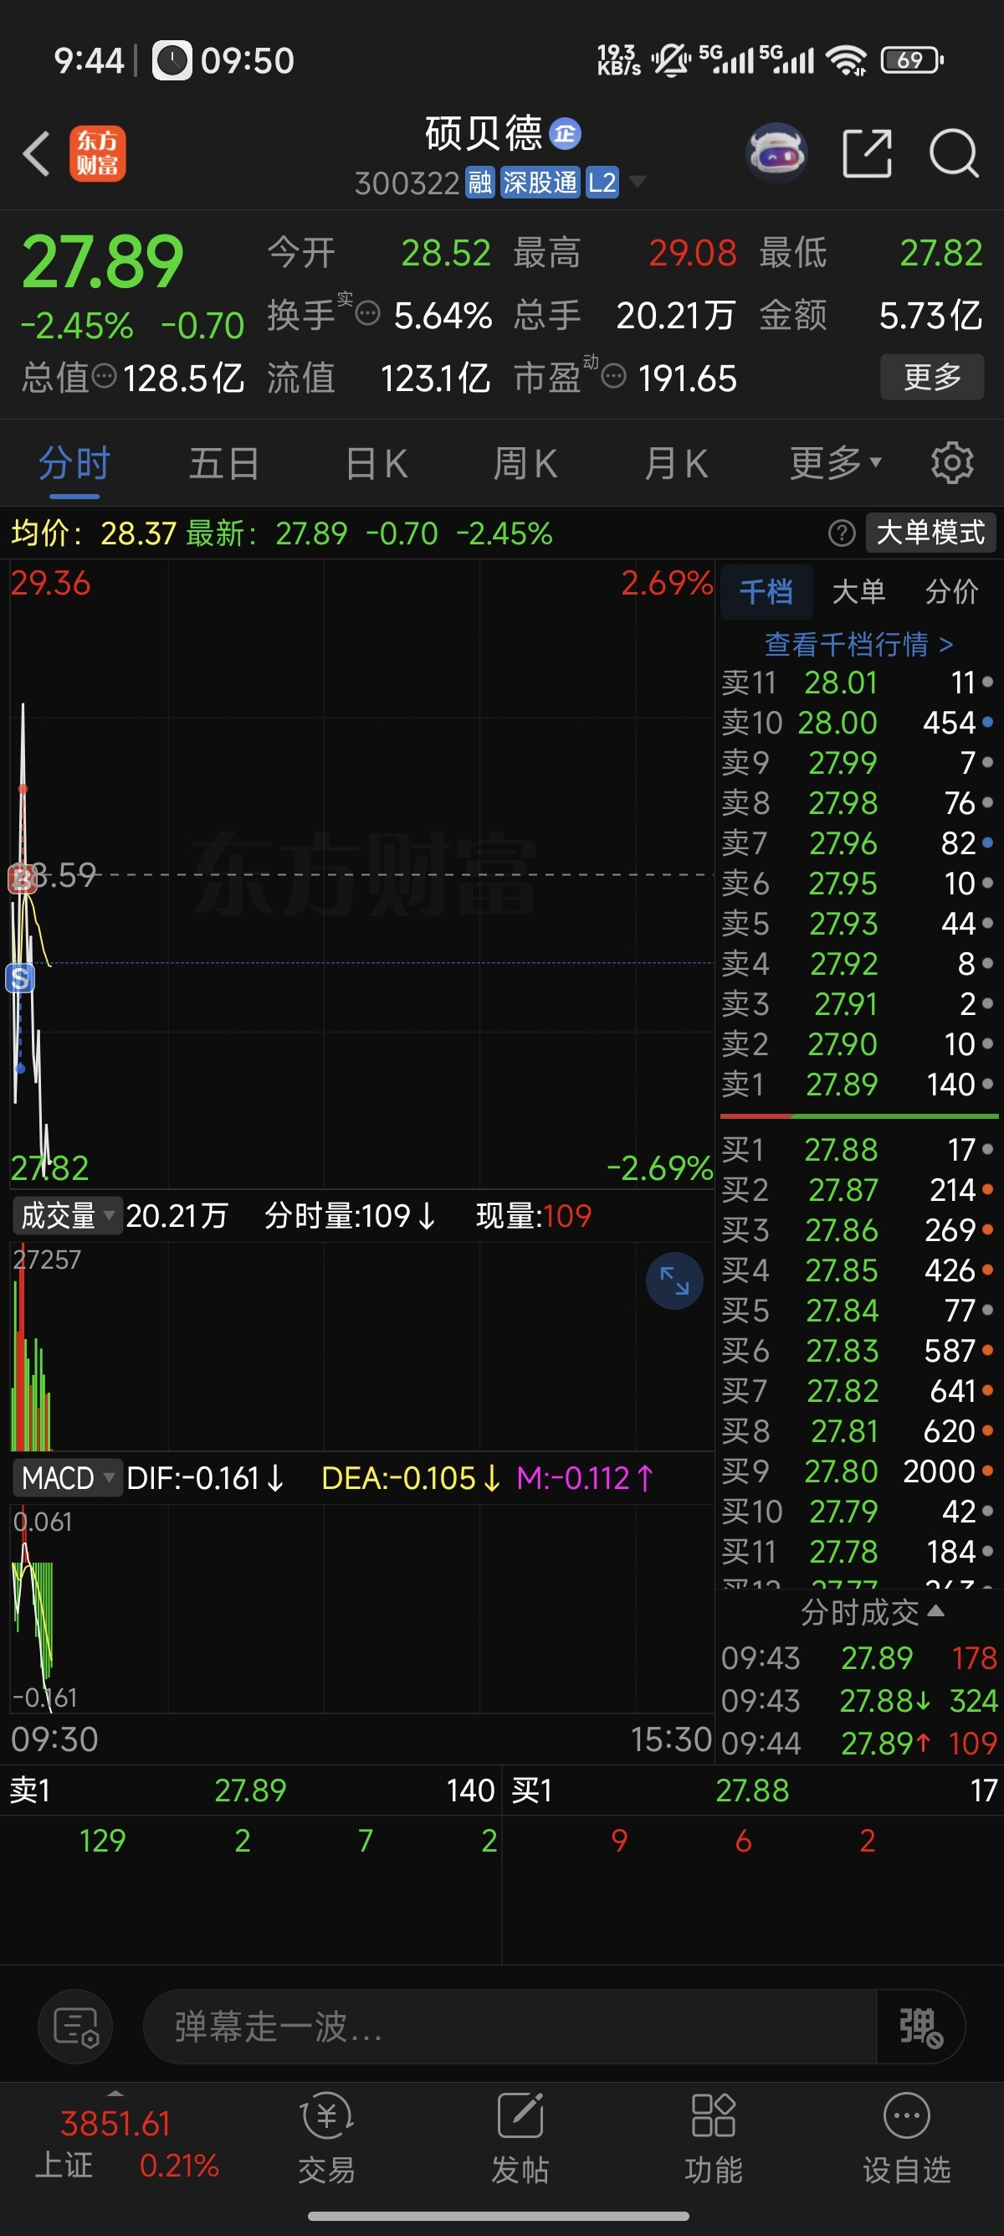
Task: Tap info icon next to 总值
Action: [x=104, y=377]
